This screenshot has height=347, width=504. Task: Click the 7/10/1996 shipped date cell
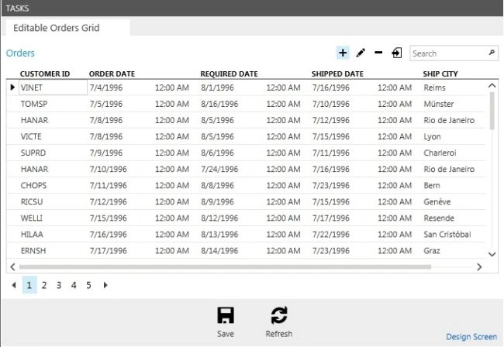(331, 104)
